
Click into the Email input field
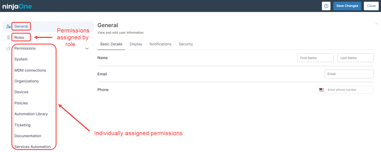point(349,74)
